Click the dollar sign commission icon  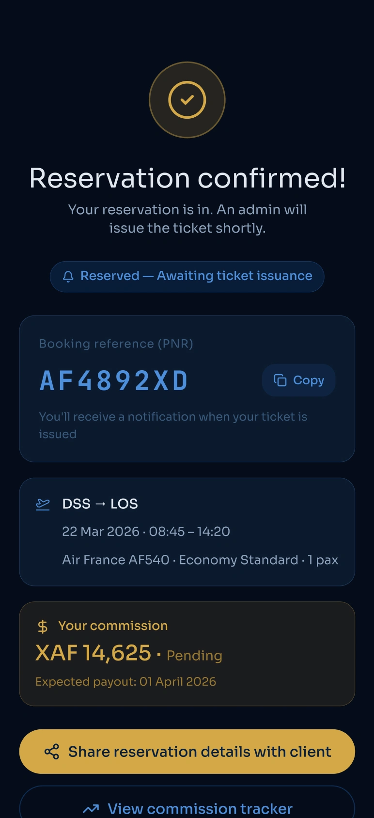[43, 627]
